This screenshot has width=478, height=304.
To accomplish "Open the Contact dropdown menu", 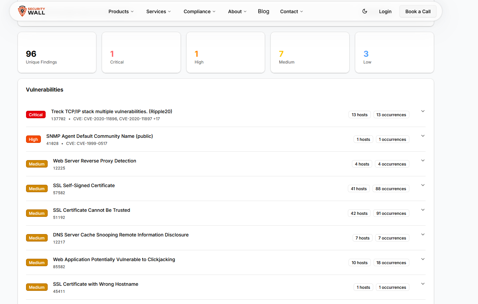I will coord(291,11).
